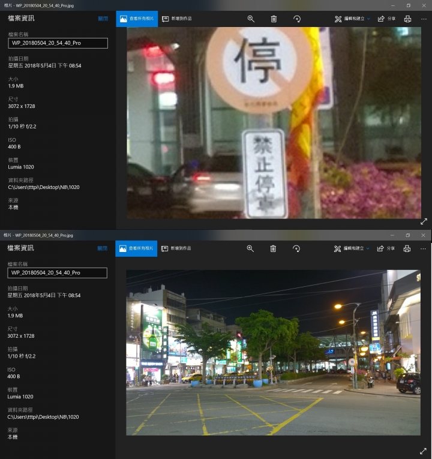432x459 pixels.
Task: Rotate the photo in the bottom window
Action: pos(296,248)
